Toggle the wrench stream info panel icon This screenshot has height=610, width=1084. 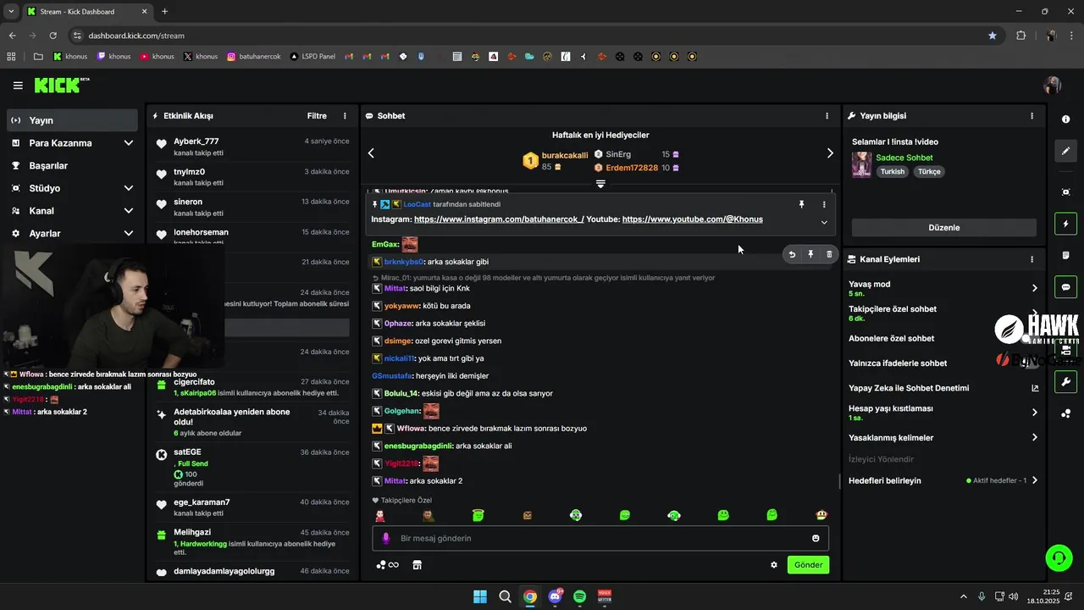[x=1065, y=382]
